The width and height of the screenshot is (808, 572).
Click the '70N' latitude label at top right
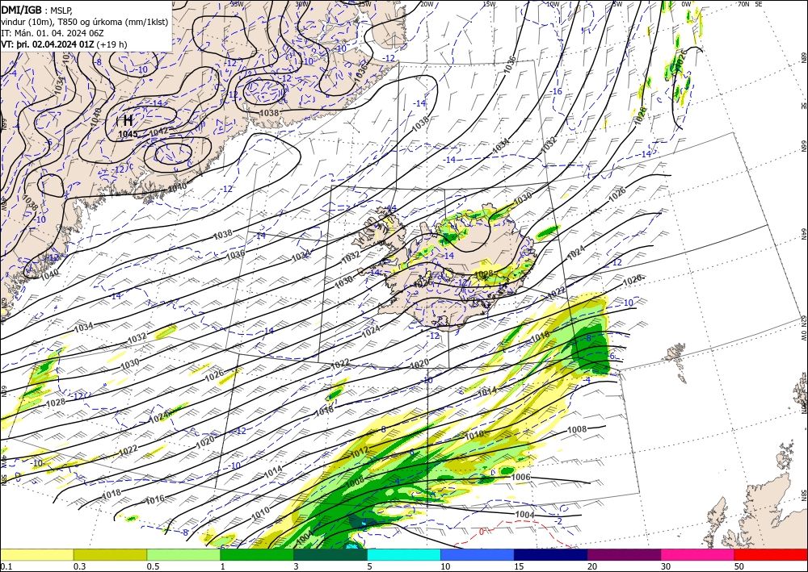pyautogui.click(x=743, y=4)
